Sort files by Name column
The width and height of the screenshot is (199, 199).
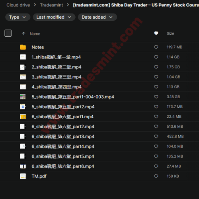point(35,34)
